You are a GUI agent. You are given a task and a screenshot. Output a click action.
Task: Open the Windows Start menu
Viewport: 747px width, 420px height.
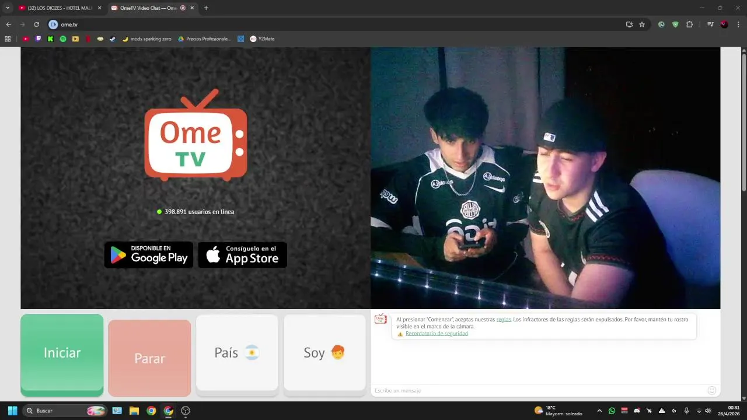[12, 411]
